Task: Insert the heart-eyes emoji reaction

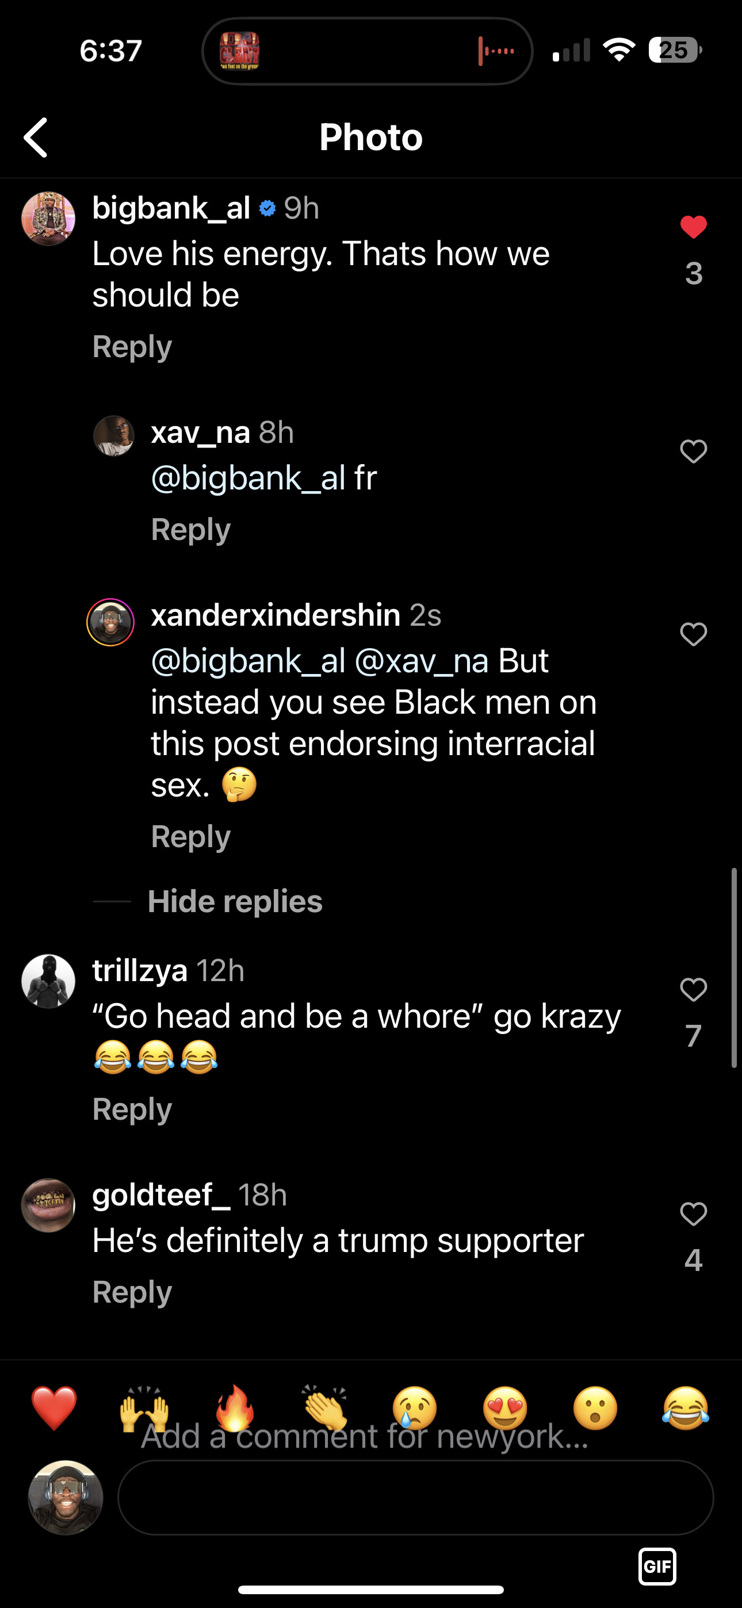Action: 505,1408
